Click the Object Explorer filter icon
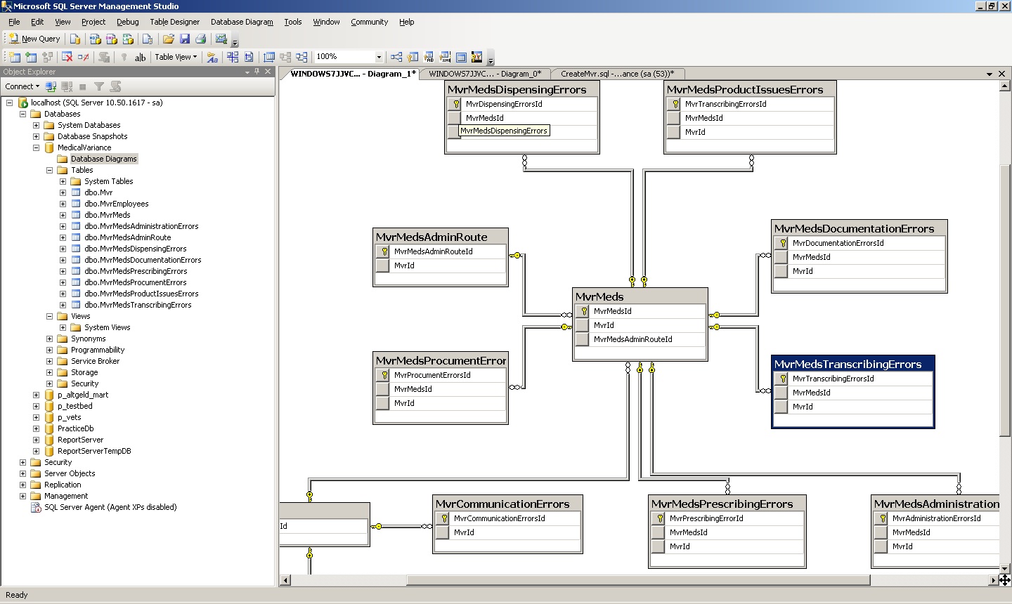 click(99, 86)
